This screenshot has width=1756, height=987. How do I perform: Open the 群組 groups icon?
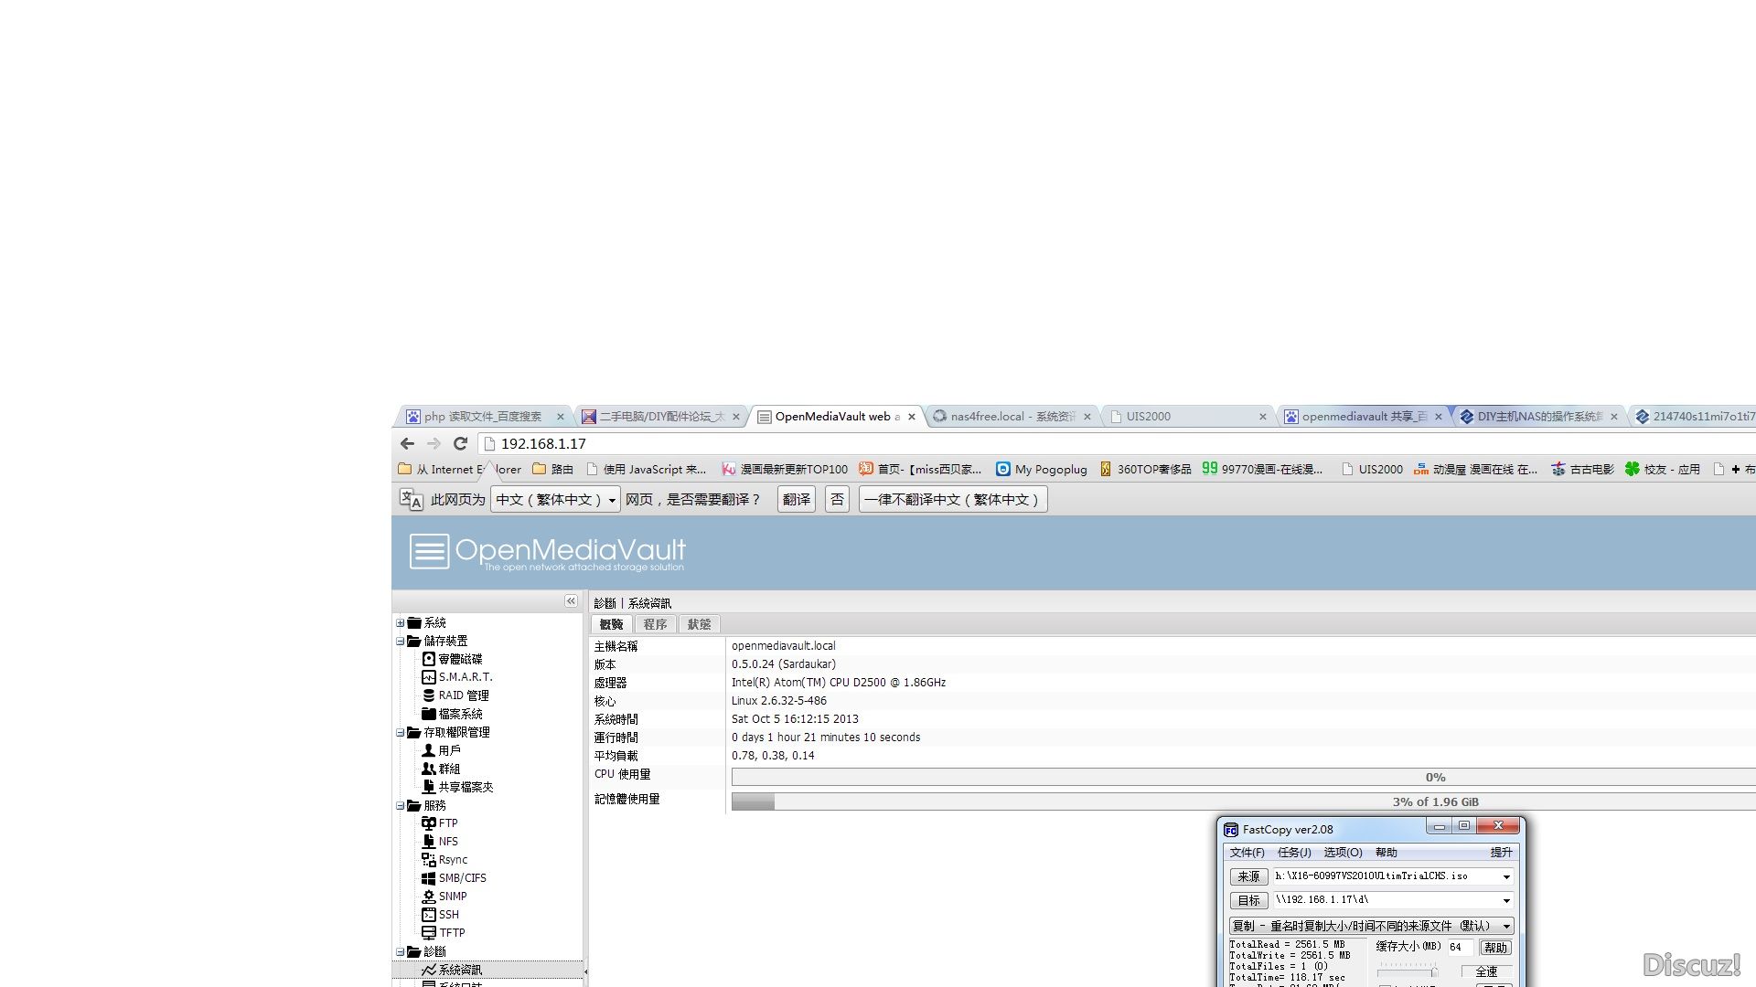pyautogui.click(x=428, y=769)
